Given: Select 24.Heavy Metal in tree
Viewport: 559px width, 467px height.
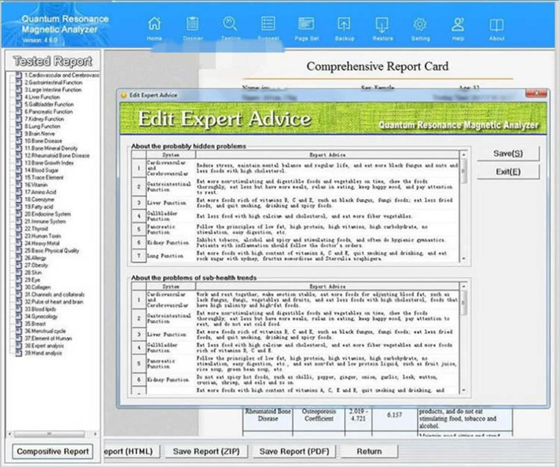Looking at the screenshot, I should (x=42, y=244).
